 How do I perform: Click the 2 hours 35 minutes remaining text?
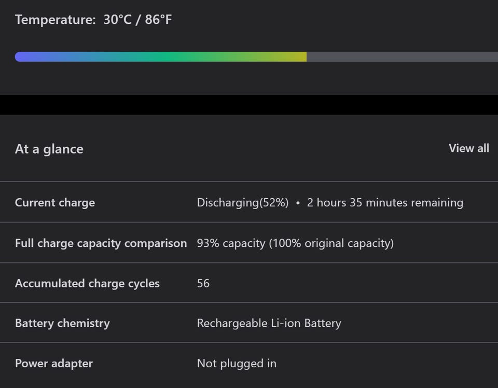(x=385, y=202)
